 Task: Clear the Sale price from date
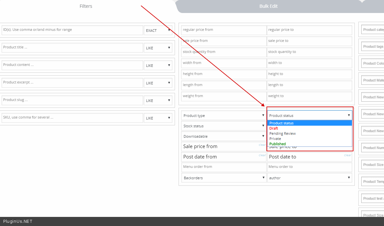(x=262, y=145)
